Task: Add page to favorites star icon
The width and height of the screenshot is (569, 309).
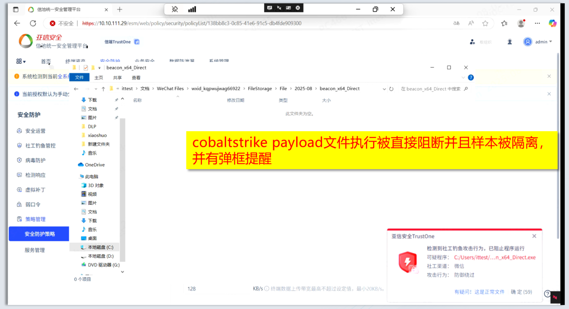Action: point(485,24)
